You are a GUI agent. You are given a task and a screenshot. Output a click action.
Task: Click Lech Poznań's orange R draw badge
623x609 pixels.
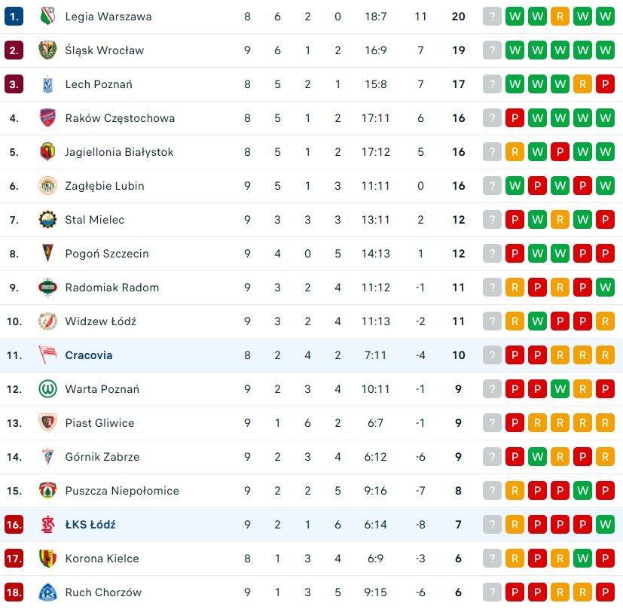tap(582, 84)
